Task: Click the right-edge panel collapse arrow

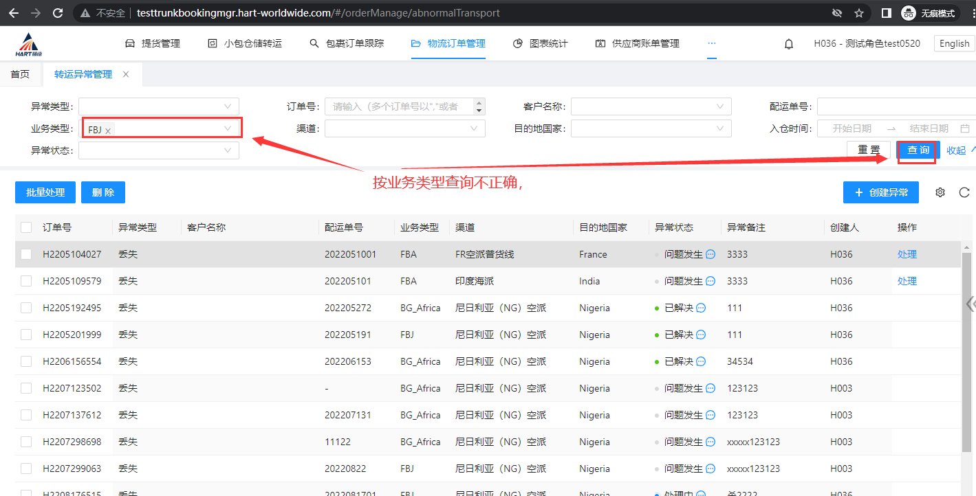Action: click(970, 304)
